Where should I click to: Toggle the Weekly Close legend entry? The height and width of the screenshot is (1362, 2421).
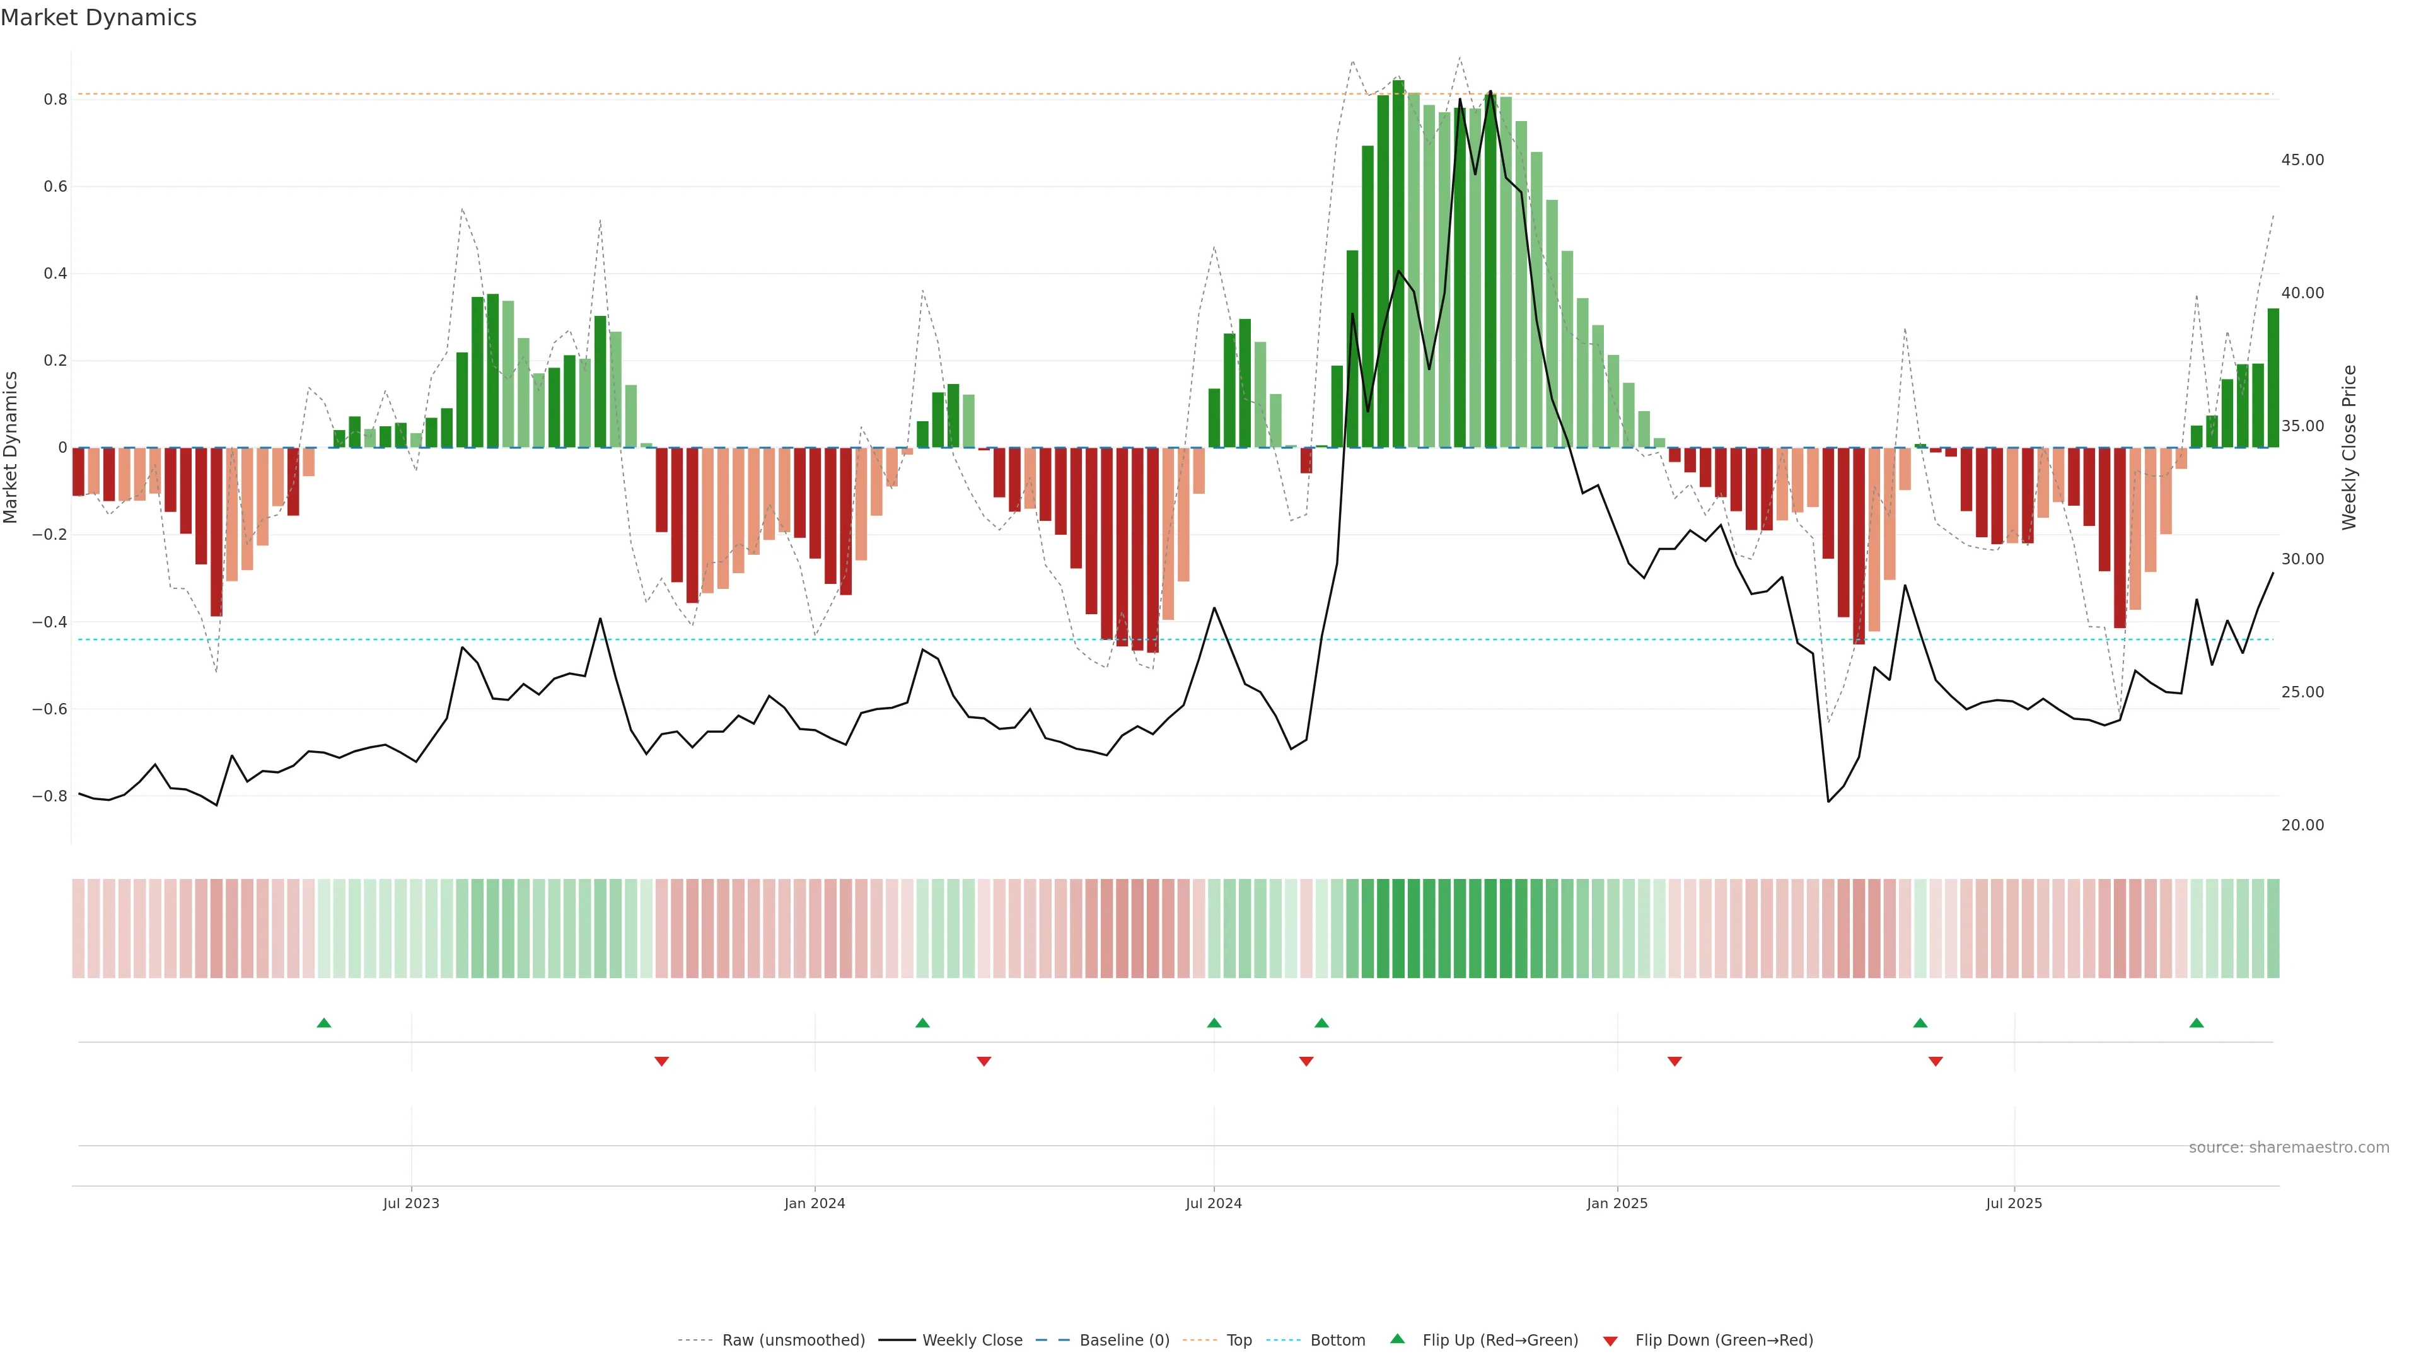point(972,1341)
